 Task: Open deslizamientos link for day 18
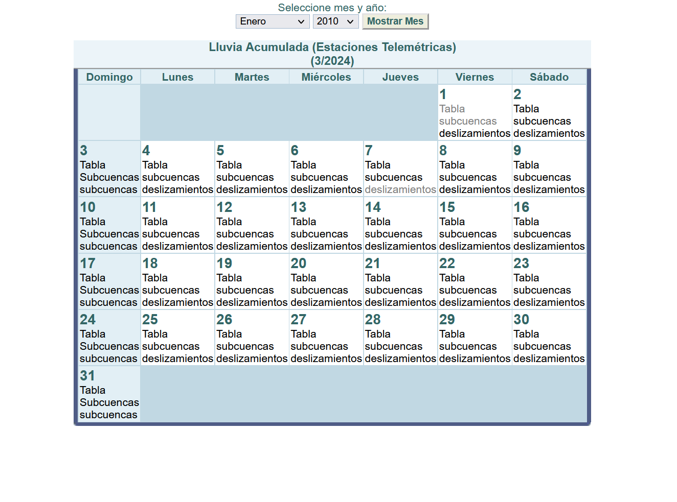177,302
